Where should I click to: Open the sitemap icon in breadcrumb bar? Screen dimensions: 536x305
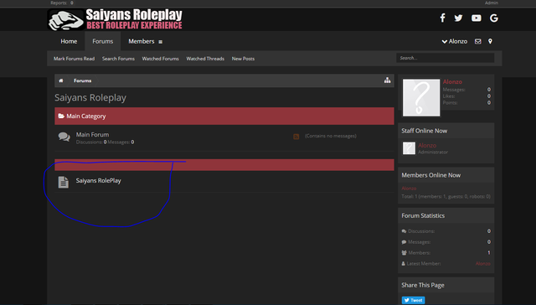tap(387, 80)
